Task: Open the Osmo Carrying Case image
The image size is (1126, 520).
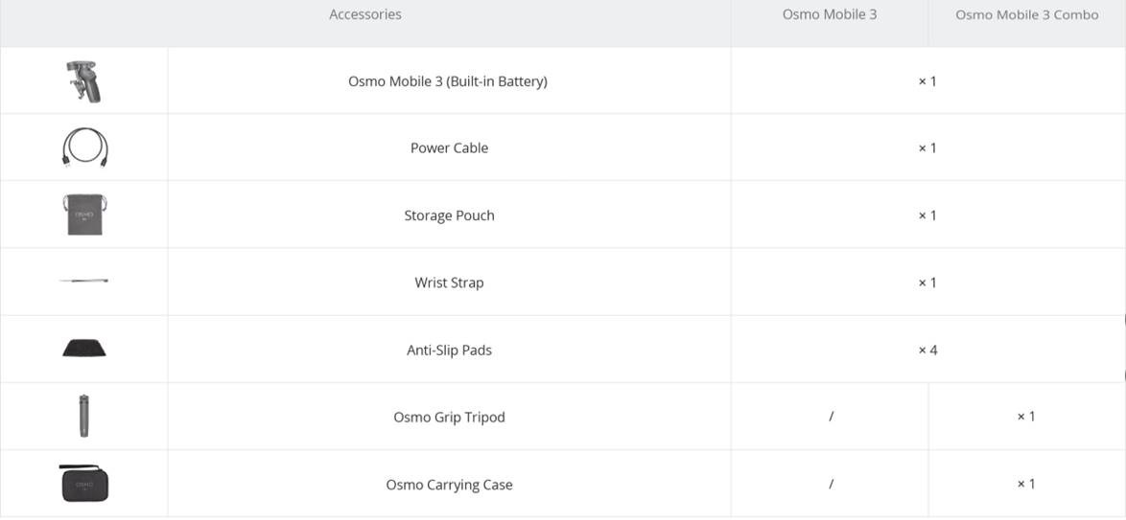Action: [x=83, y=484]
